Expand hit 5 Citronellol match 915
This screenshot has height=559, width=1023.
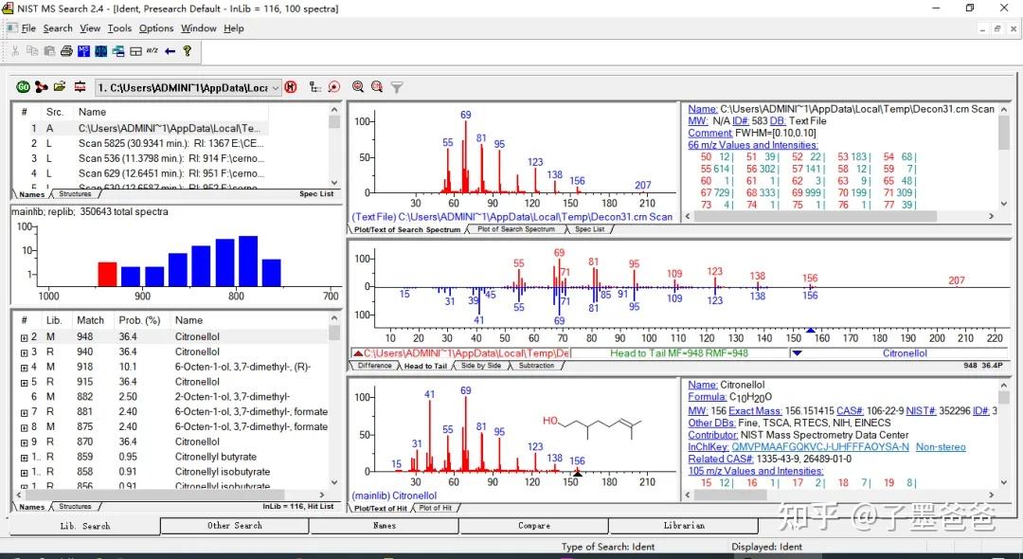click(24, 383)
